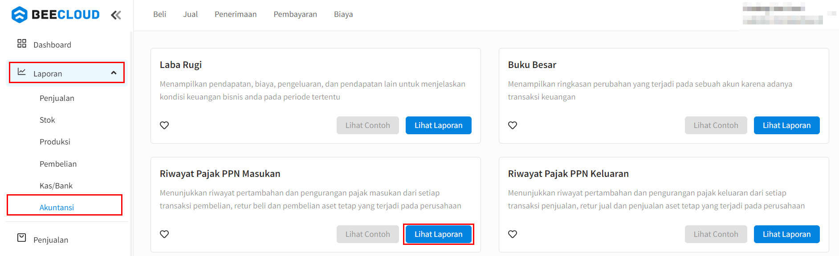Open the Beli top menu
839x256 pixels.
pos(159,14)
